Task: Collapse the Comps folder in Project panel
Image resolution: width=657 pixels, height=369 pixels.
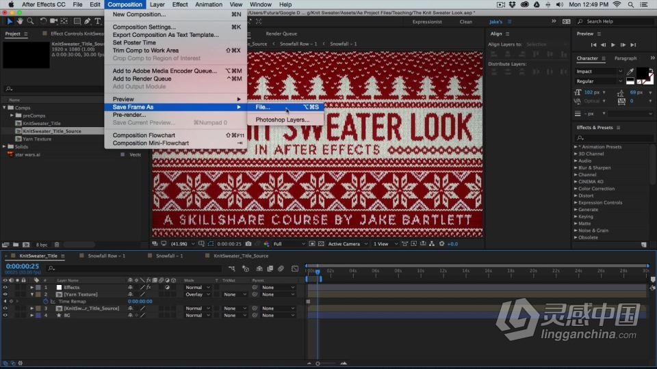Action: tap(5, 107)
